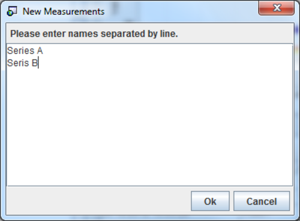Viewport: 300px width, 221px height.
Task: Click the word 'Series' in line one
Action: coord(21,51)
